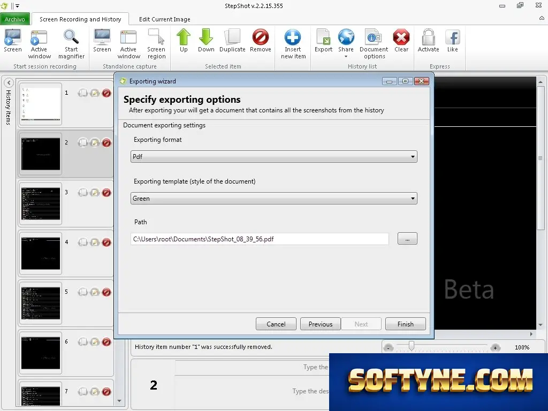Open the Exporting format Pdf dropdown

click(x=273, y=157)
